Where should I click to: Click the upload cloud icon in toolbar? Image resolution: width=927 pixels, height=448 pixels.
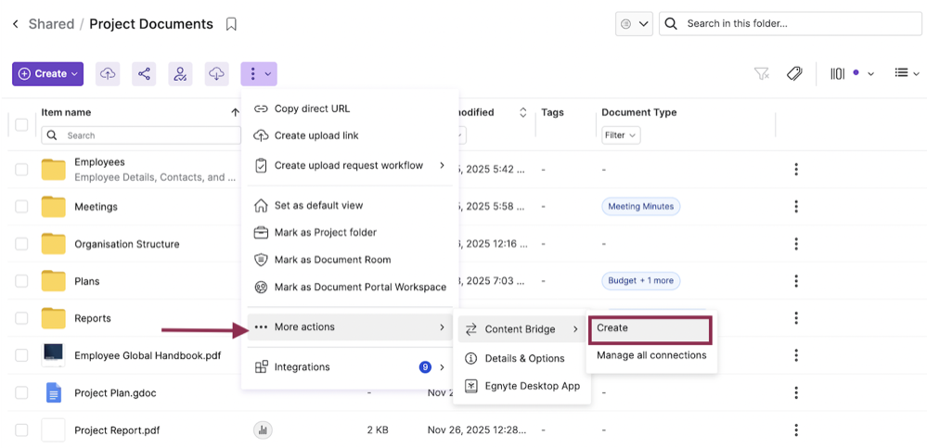pyautogui.click(x=109, y=74)
